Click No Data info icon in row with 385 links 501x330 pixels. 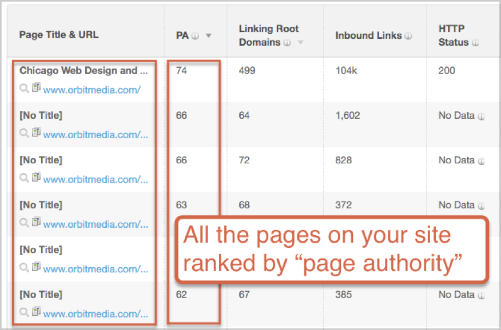[481, 295]
